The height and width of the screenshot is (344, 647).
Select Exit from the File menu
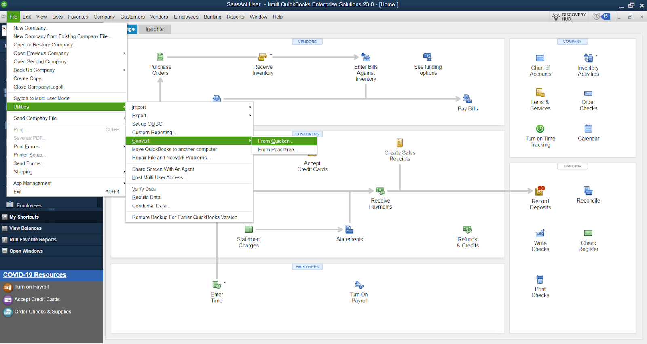coord(67,192)
